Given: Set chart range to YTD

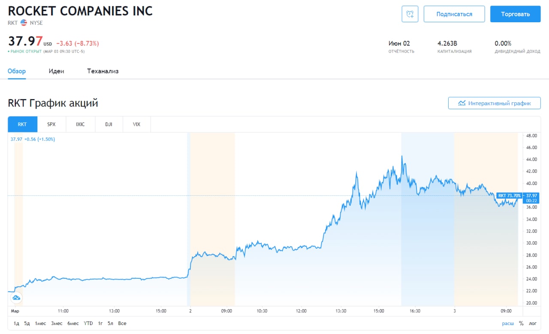Looking at the screenshot, I should [x=88, y=323].
